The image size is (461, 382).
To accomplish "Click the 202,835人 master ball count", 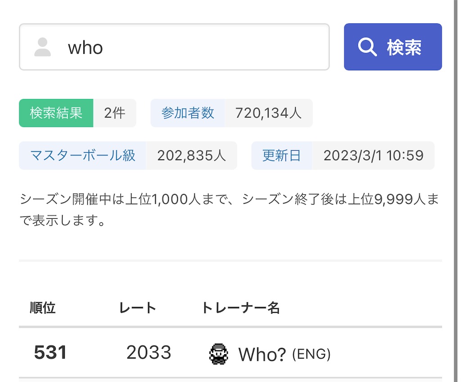I will point(191,155).
